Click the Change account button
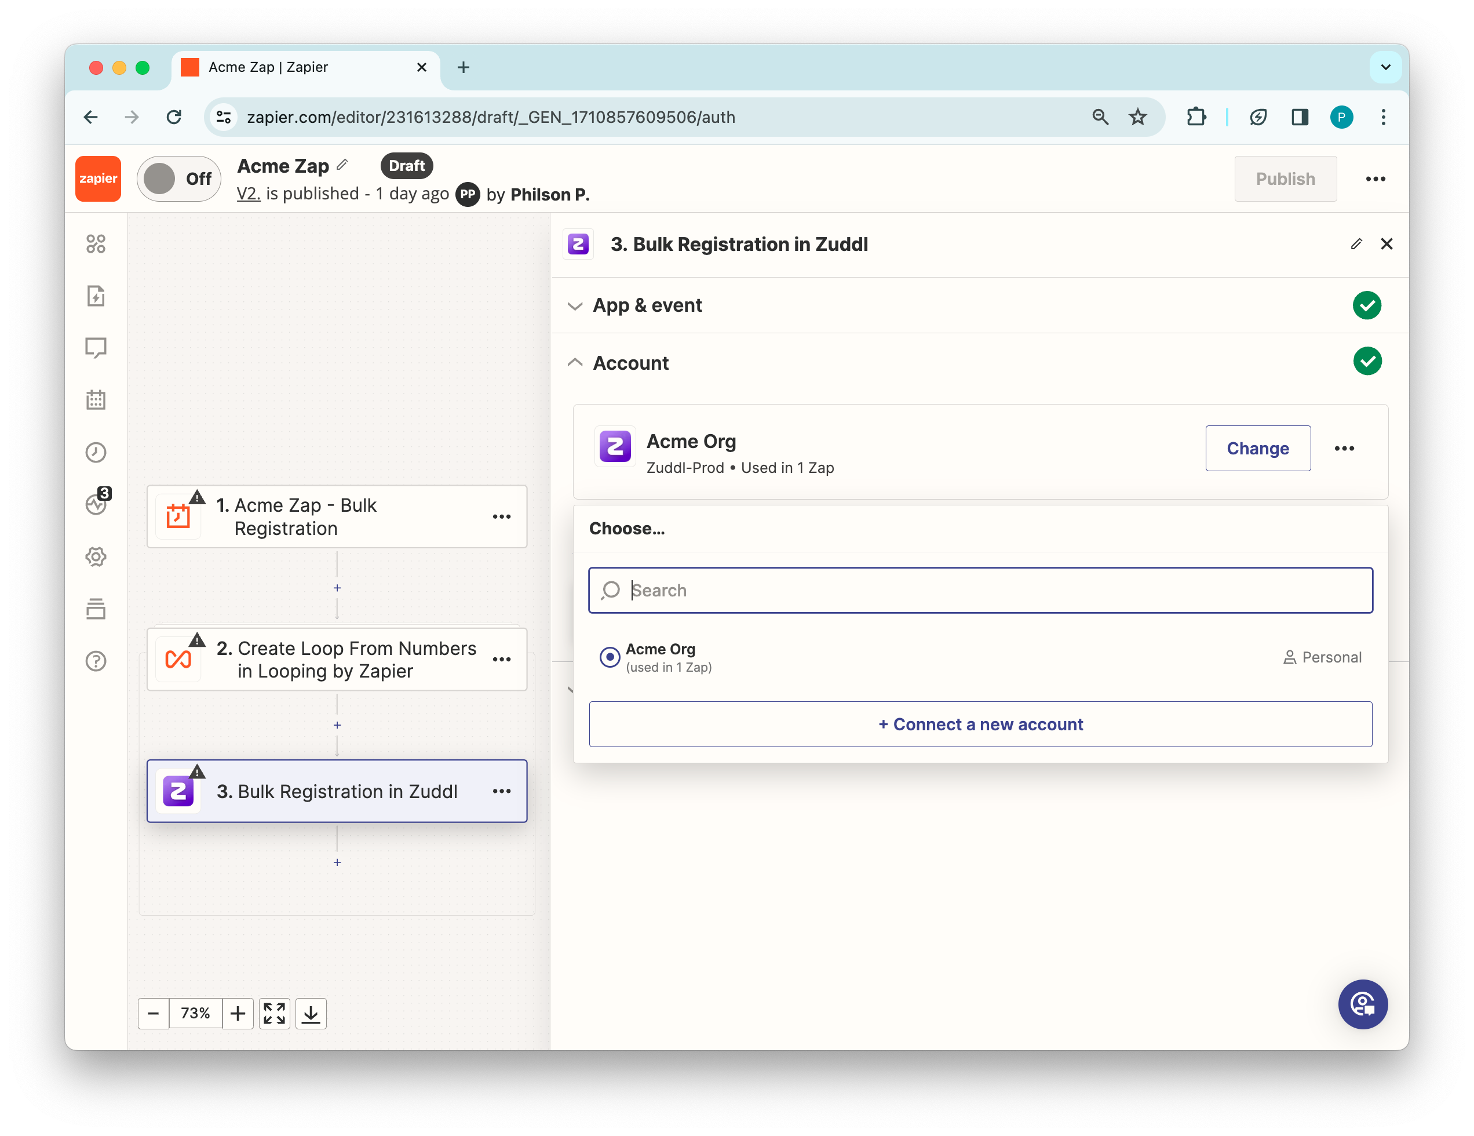The width and height of the screenshot is (1474, 1136). coord(1257,449)
